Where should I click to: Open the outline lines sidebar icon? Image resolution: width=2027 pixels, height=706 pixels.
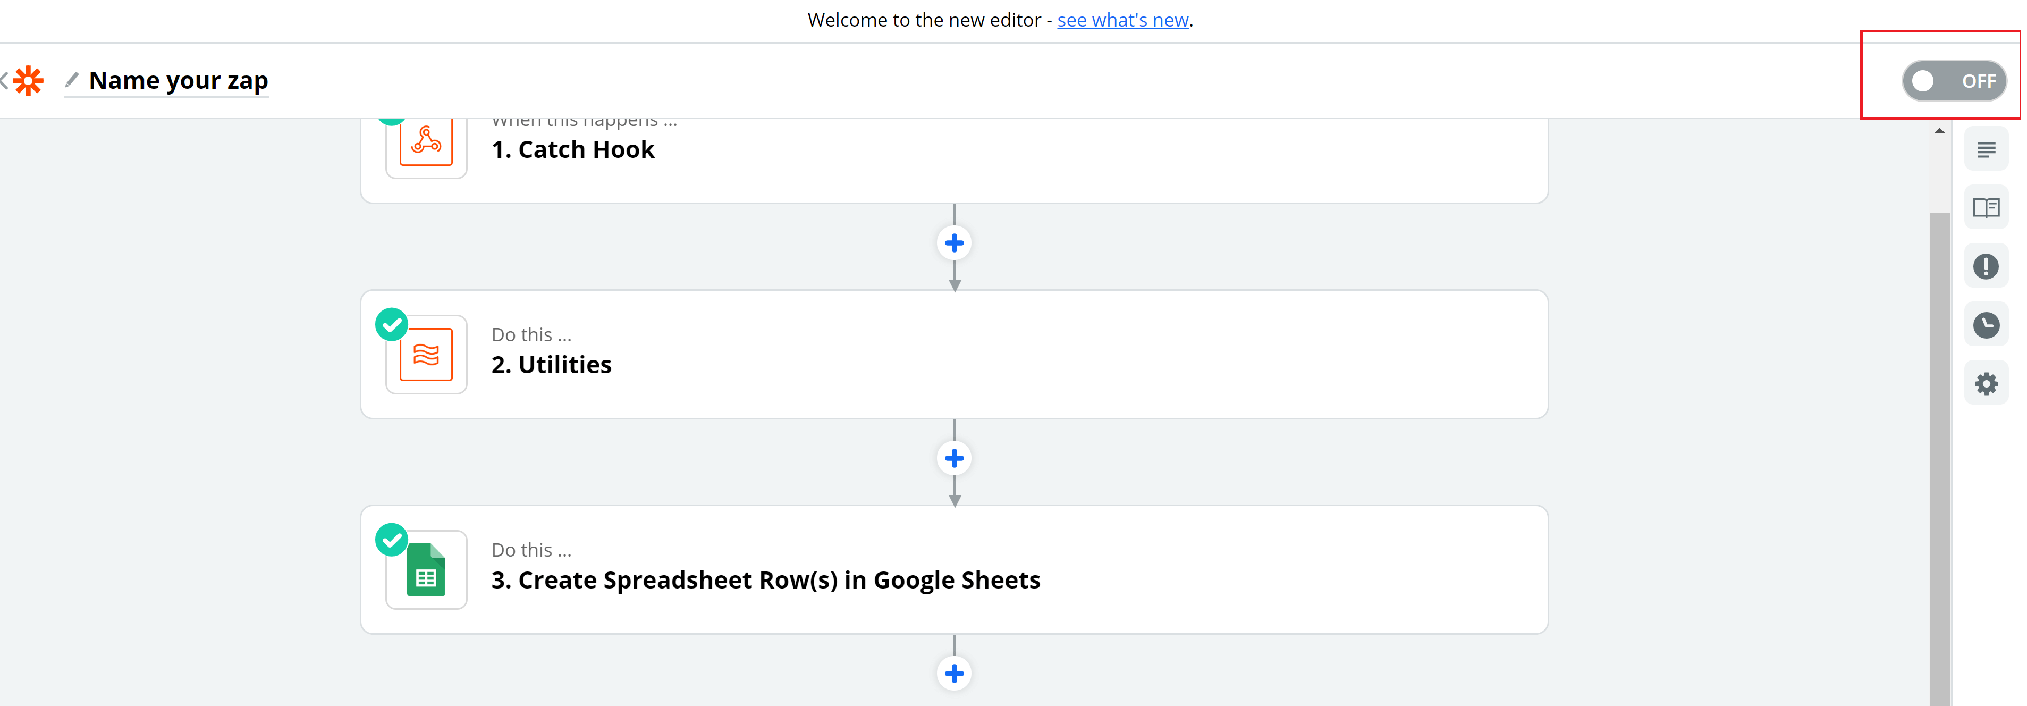[x=1986, y=149]
